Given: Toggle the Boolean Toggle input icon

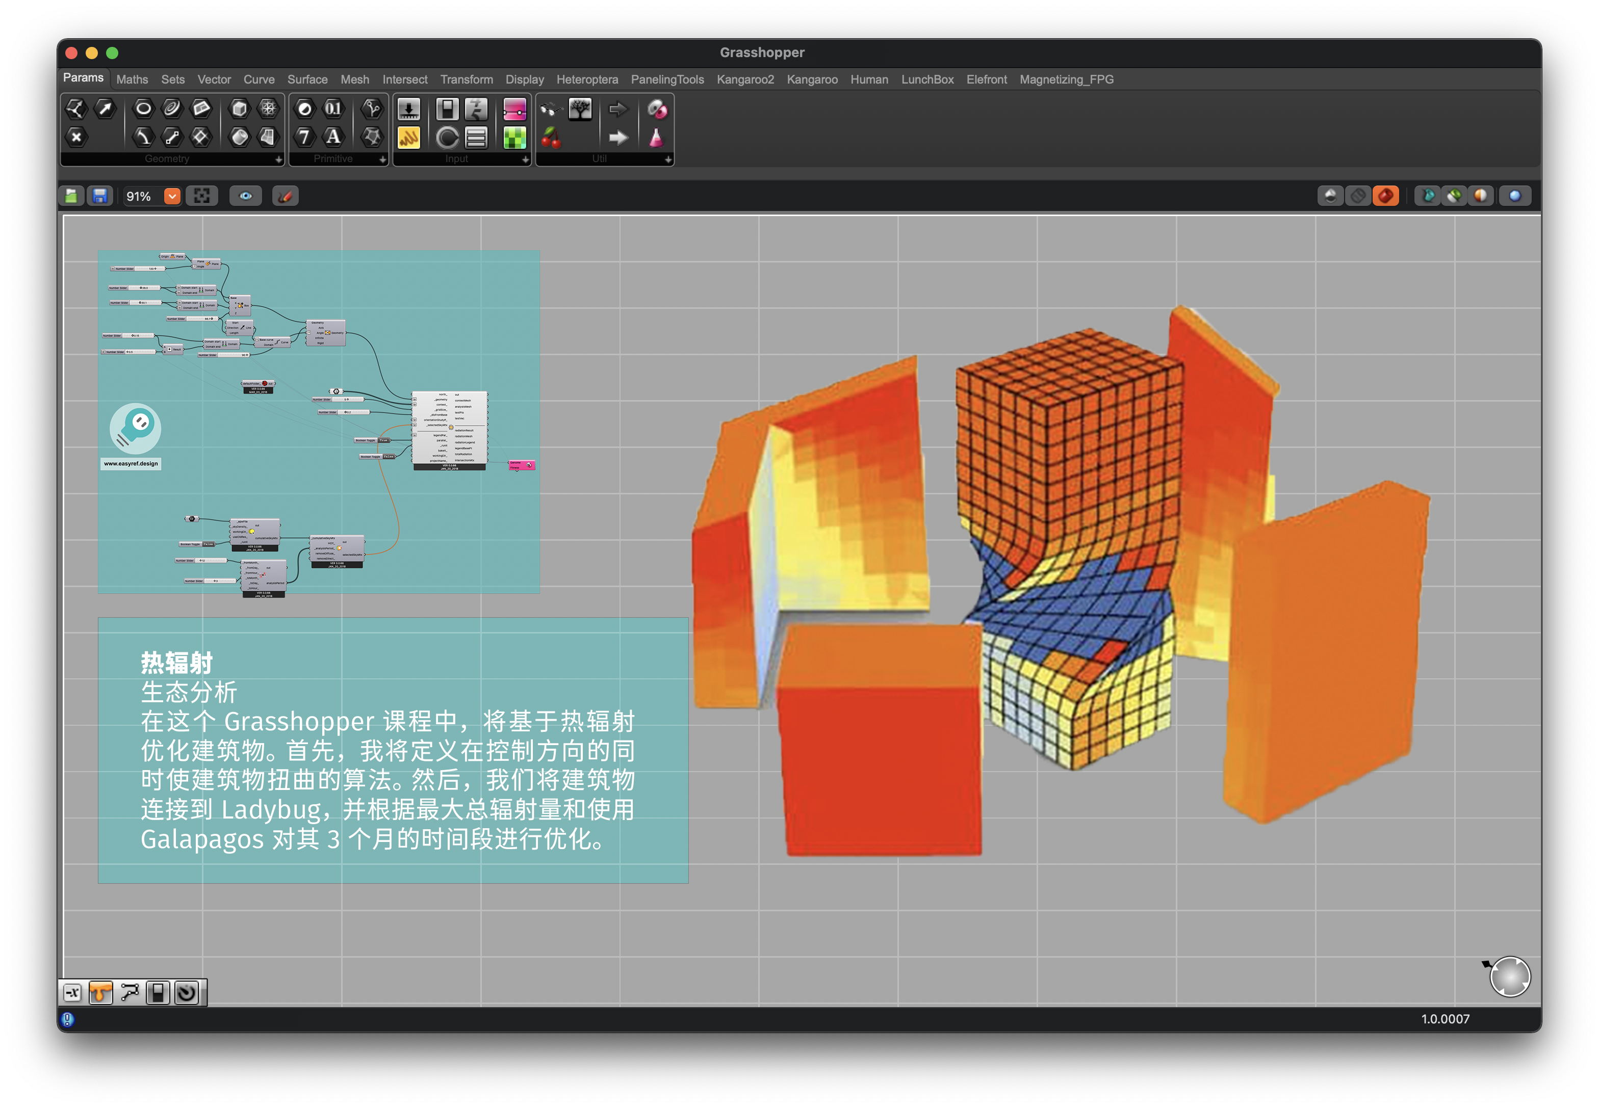Looking at the screenshot, I should (x=447, y=109).
